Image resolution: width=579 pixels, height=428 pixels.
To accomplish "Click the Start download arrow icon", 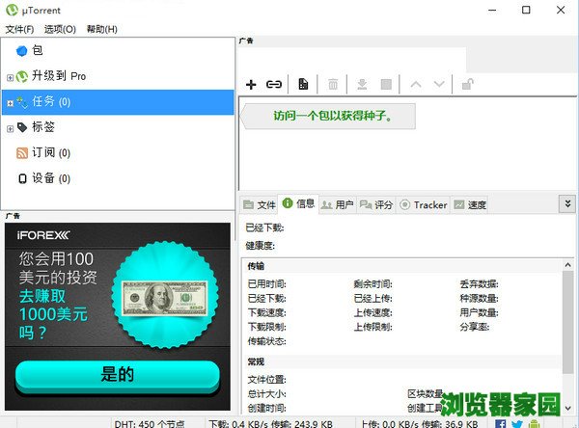I will 362,85.
